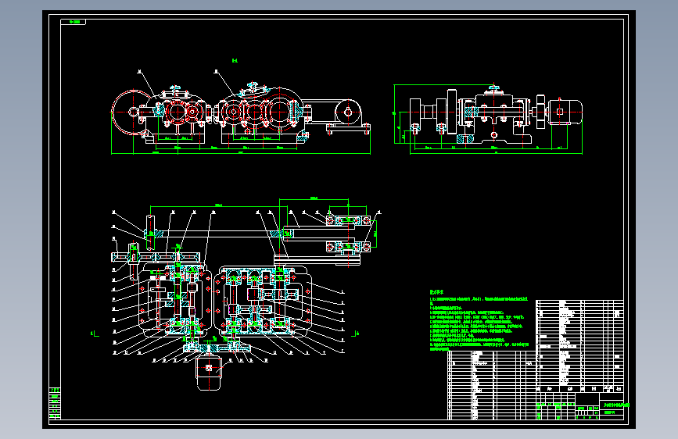Click the green drawing title in title block
Viewport: 678px width, 439px height.
616,405
